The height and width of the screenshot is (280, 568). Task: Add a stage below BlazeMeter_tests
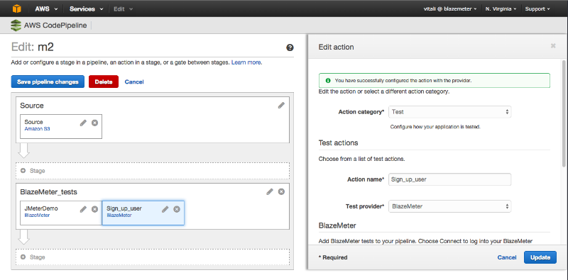click(x=153, y=257)
